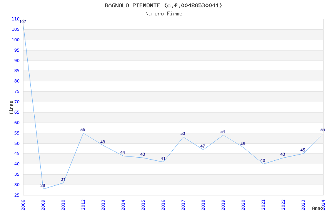This screenshot has height=212, width=327.
Task: Select the y-axis tick label 95
Action: (x=17, y=50)
